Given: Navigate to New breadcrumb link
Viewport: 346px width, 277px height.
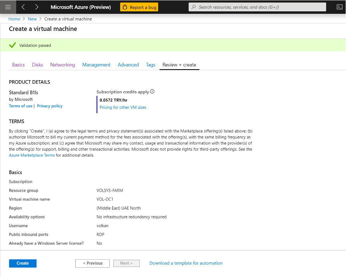Looking at the screenshot, I should (x=32, y=19).
